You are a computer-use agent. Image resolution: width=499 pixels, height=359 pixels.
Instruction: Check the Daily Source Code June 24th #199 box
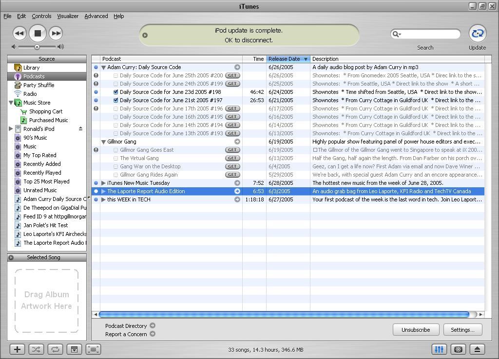tap(116, 84)
